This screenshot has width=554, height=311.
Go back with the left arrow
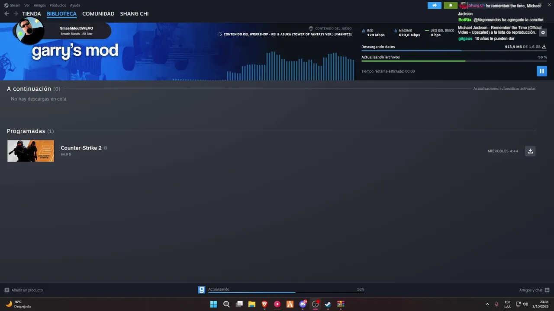pos(6,14)
